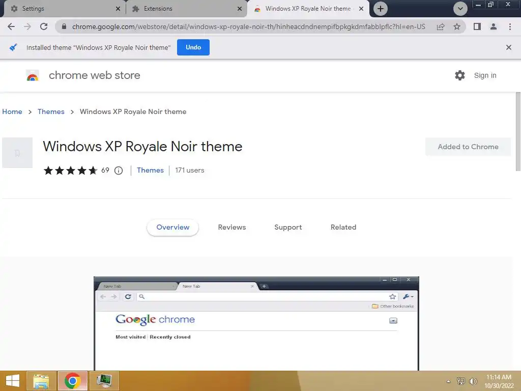This screenshot has height=391, width=521.
Task: Open the web store settings gear
Action: coord(460,75)
